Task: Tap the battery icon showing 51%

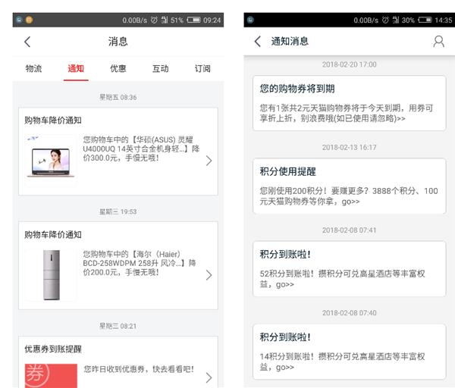Action: click(x=194, y=20)
